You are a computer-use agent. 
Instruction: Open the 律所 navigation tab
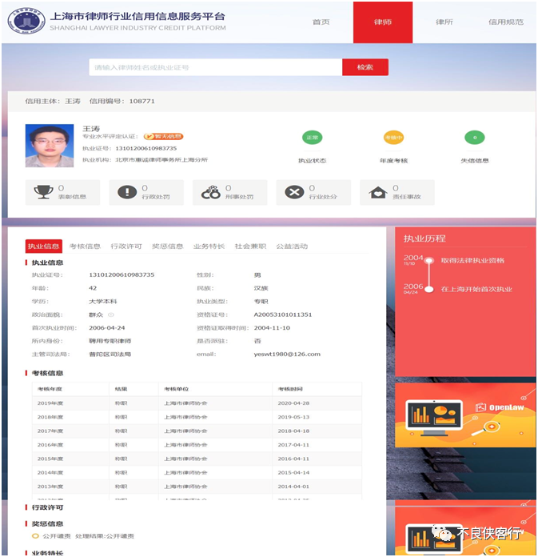click(x=444, y=22)
